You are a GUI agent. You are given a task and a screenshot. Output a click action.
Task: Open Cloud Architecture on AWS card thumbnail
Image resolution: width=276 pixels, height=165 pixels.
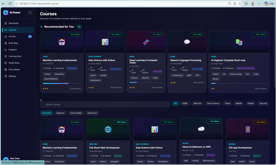coord(201,129)
